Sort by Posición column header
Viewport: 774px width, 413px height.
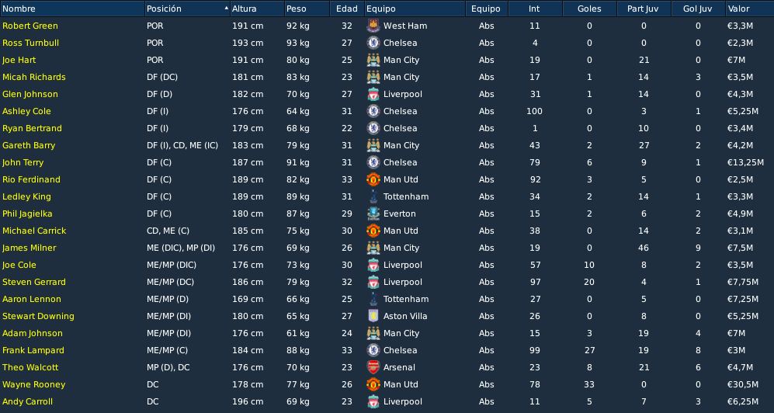coord(188,9)
